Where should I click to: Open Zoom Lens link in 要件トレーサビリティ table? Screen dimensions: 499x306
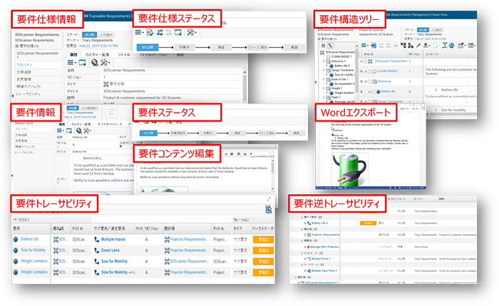[110, 250]
